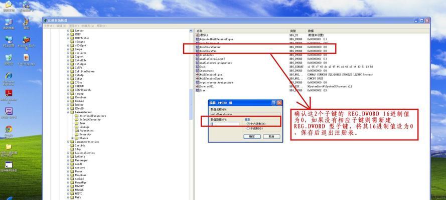Image resolution: width=446 pixels, height=200 pixels.
Task: Click the AutoShareServer value icon
Action: [198, 46]
